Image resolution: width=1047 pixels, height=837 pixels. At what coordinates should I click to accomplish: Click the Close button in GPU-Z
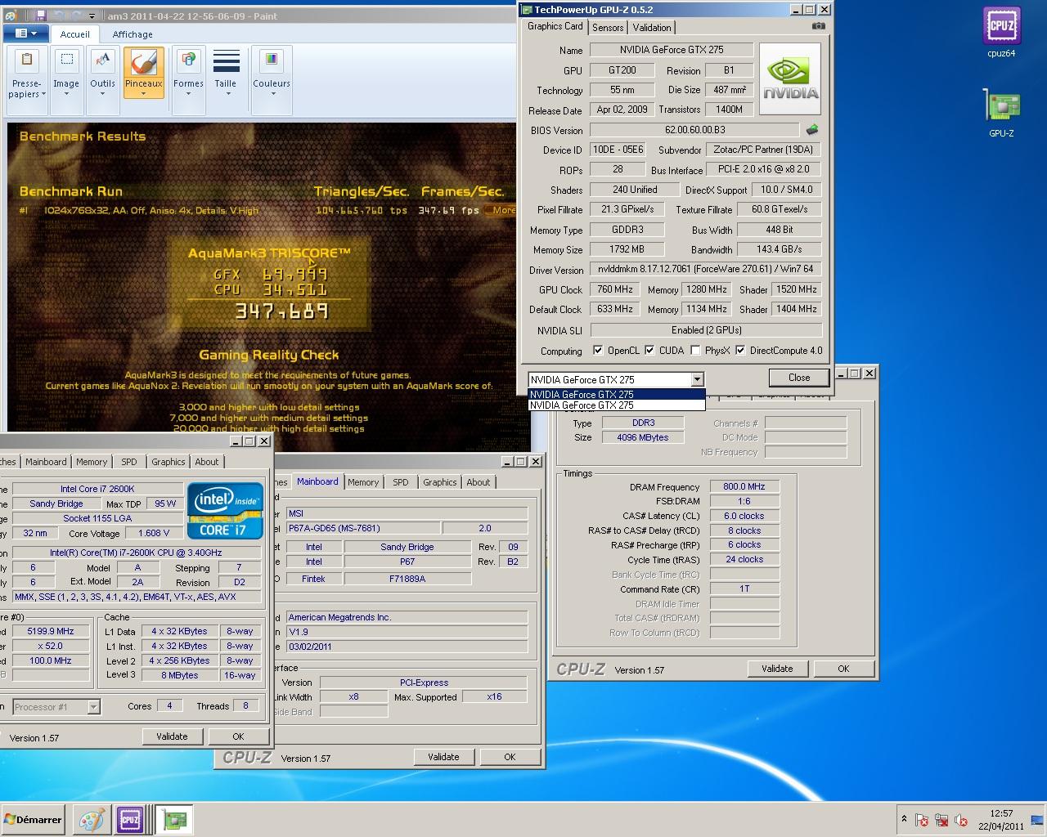799,378
